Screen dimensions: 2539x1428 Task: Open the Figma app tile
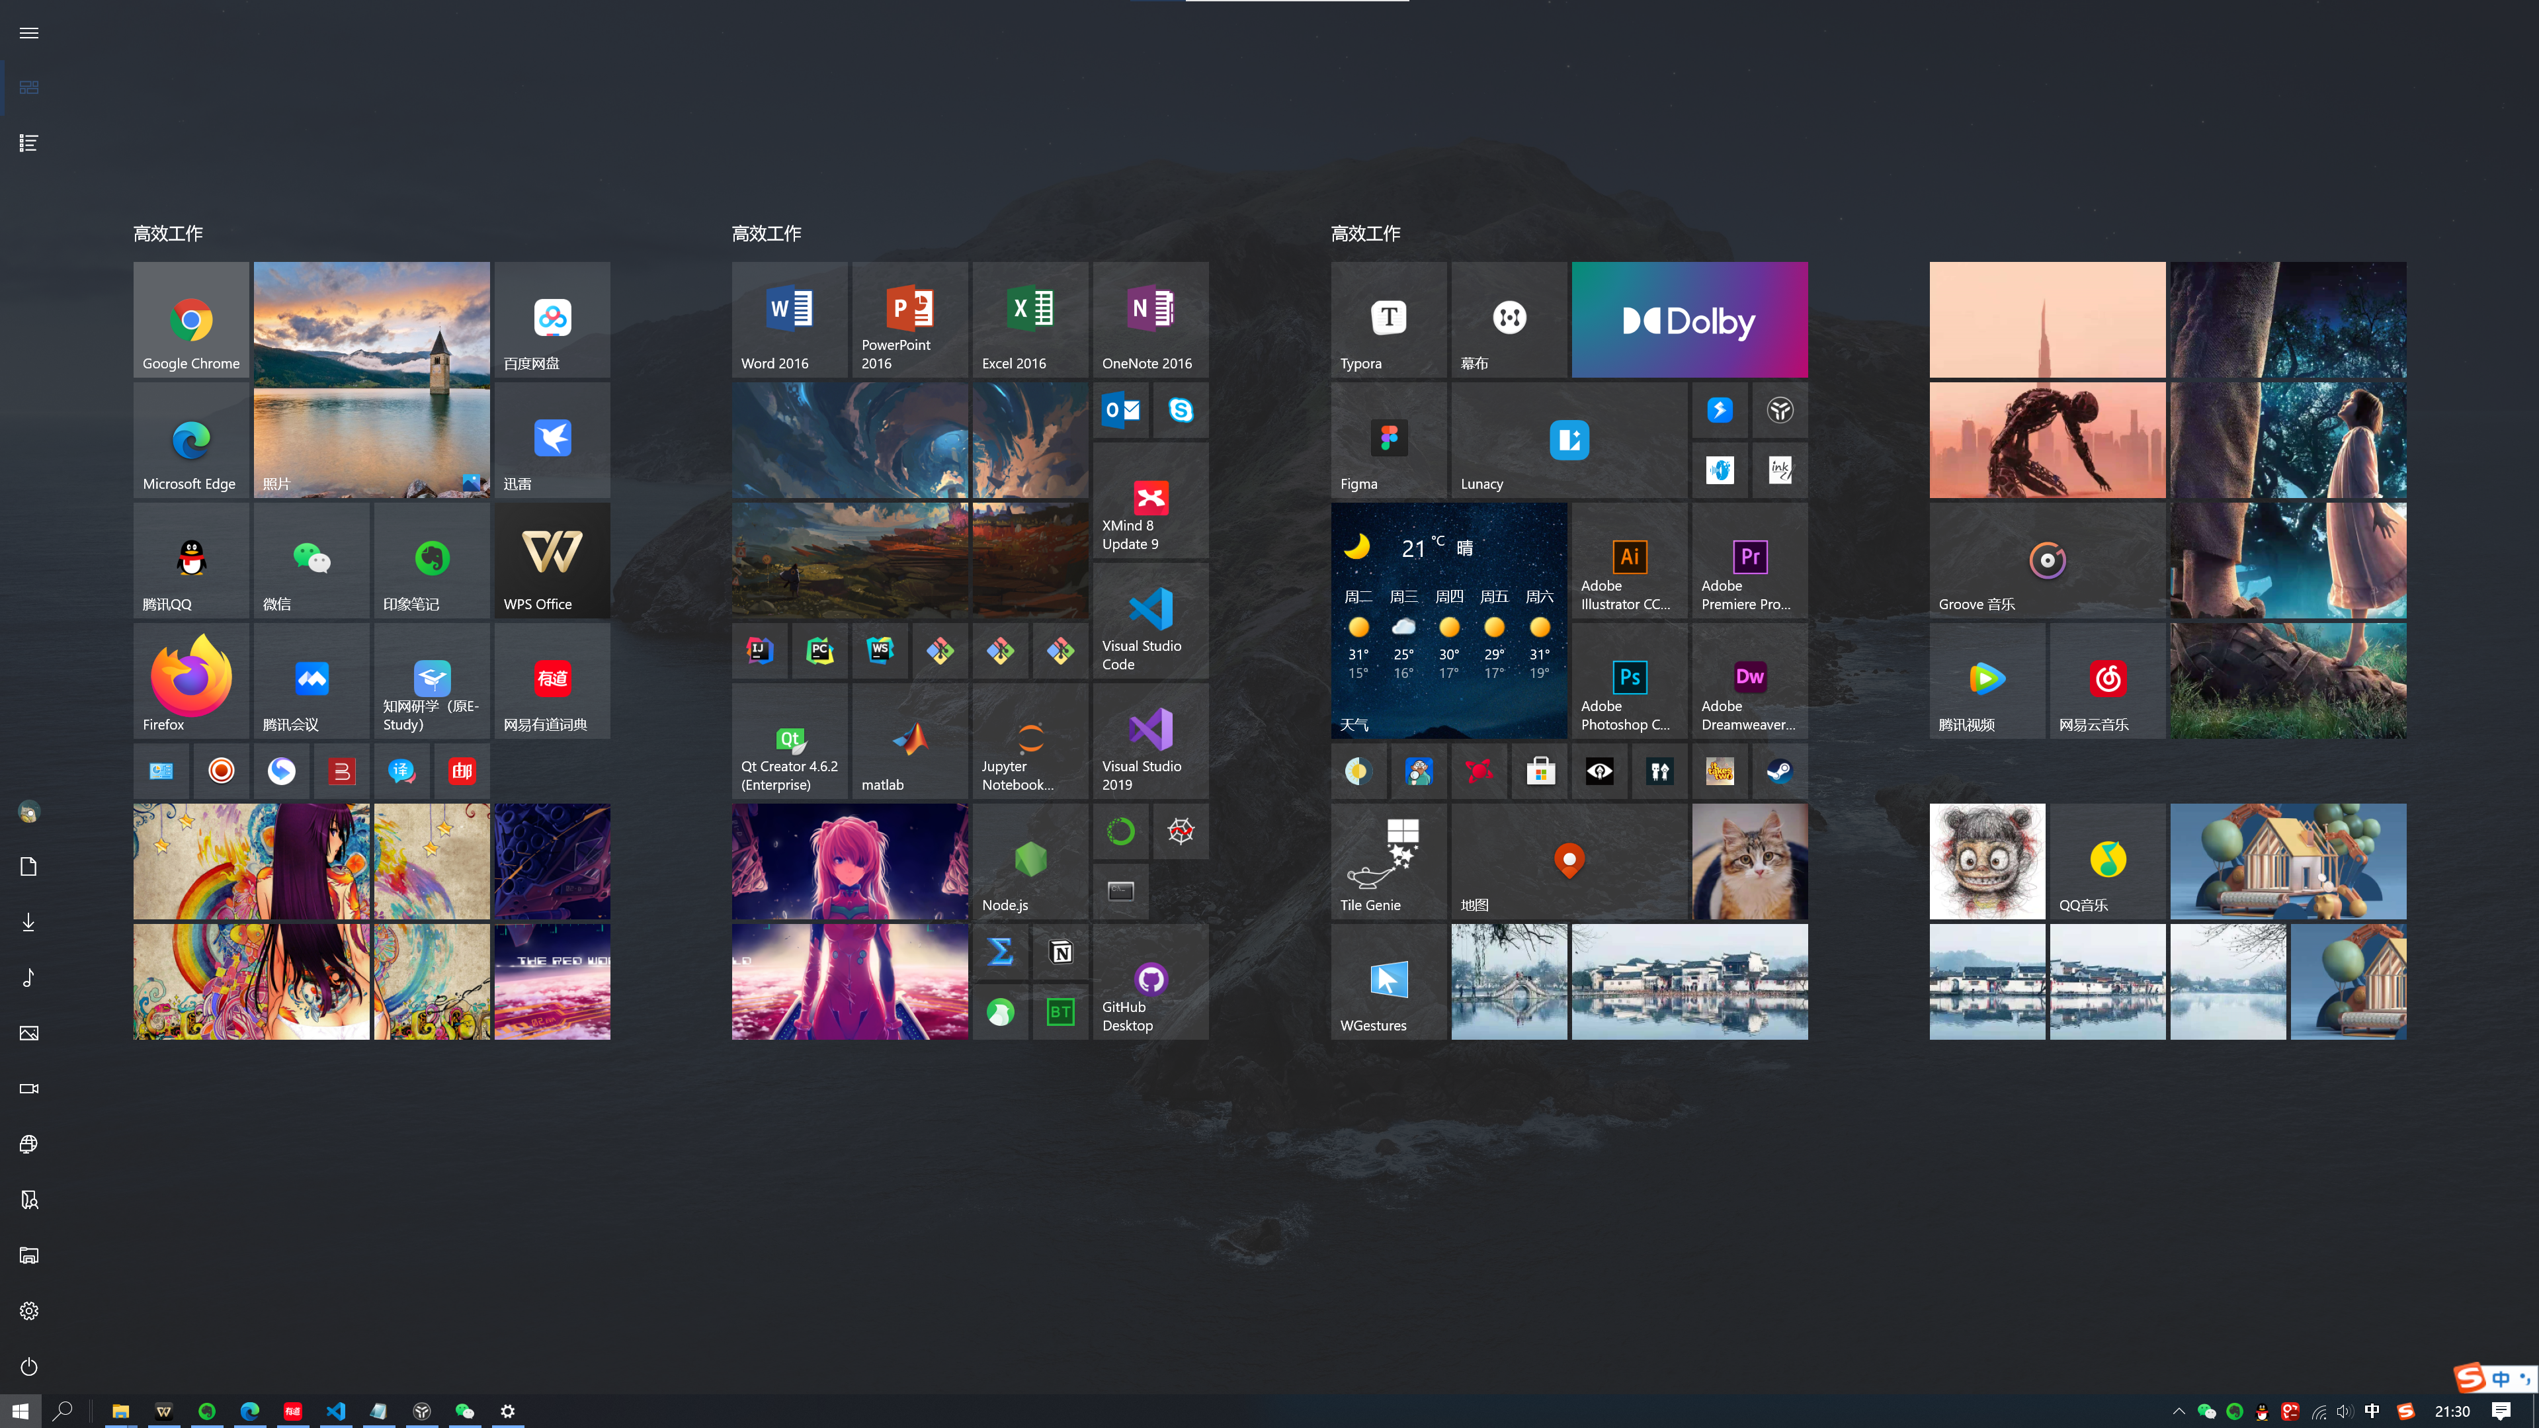pos(1389,440)
